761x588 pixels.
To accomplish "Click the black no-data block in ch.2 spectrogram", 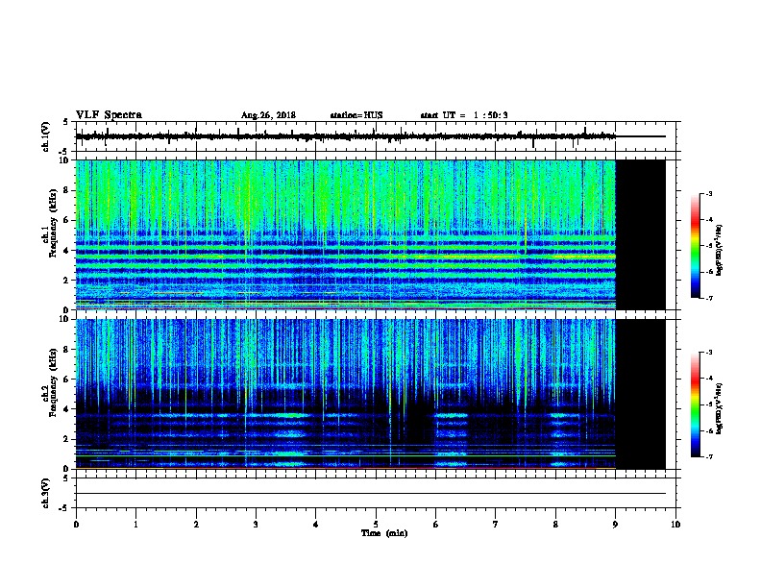I will point(641,394).
